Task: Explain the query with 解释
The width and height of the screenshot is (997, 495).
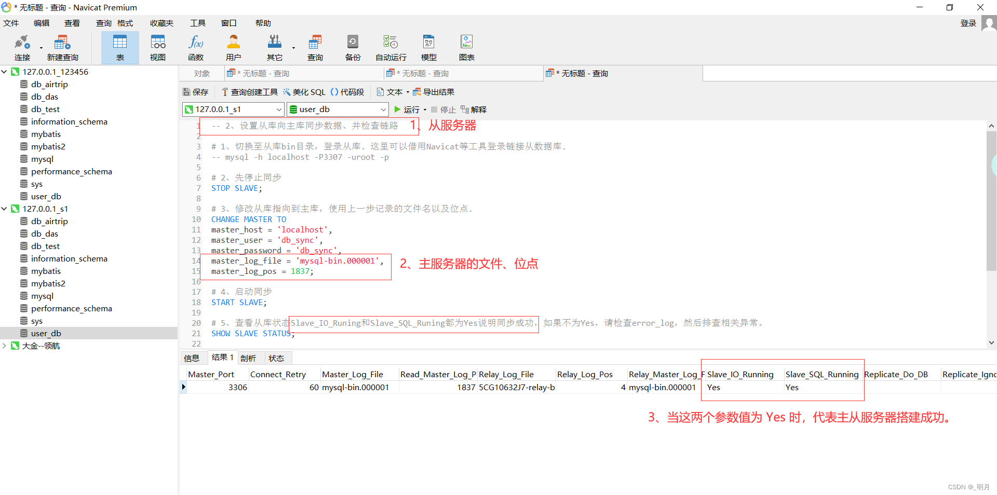Action: pyautogui.click(x=474, y=109)
